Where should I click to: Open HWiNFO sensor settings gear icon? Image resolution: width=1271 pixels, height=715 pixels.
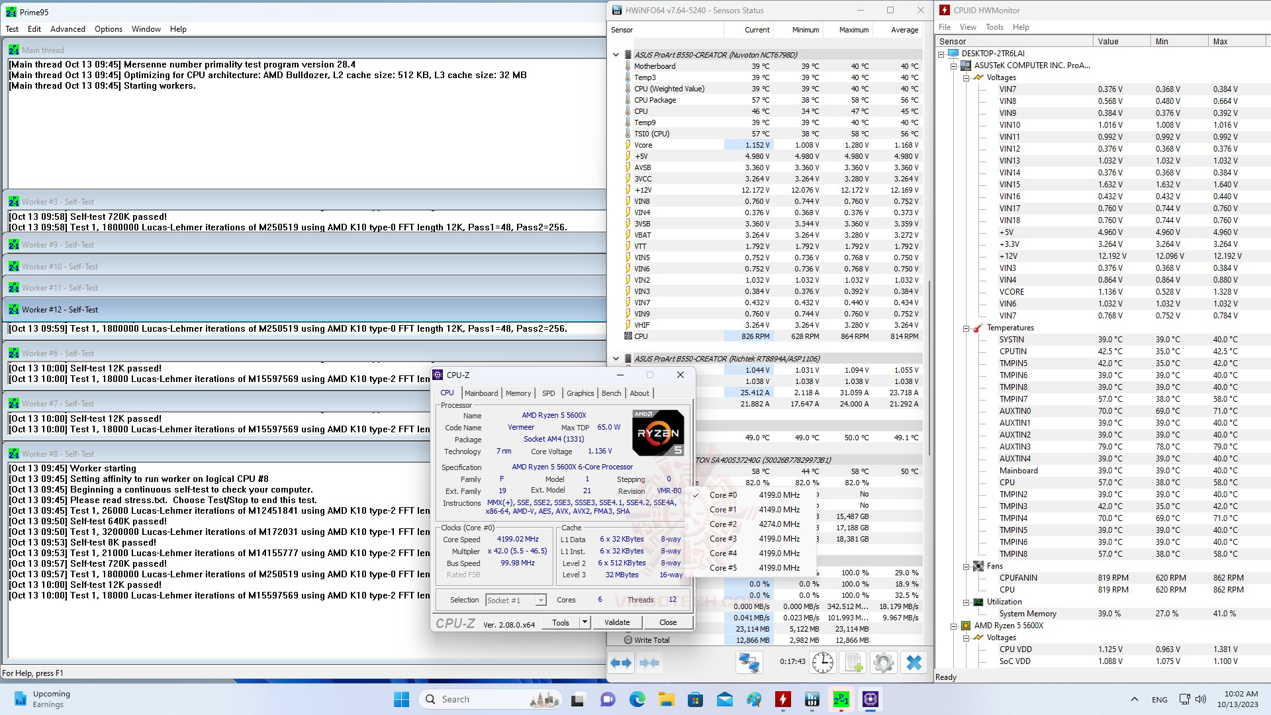pos(884,663)
